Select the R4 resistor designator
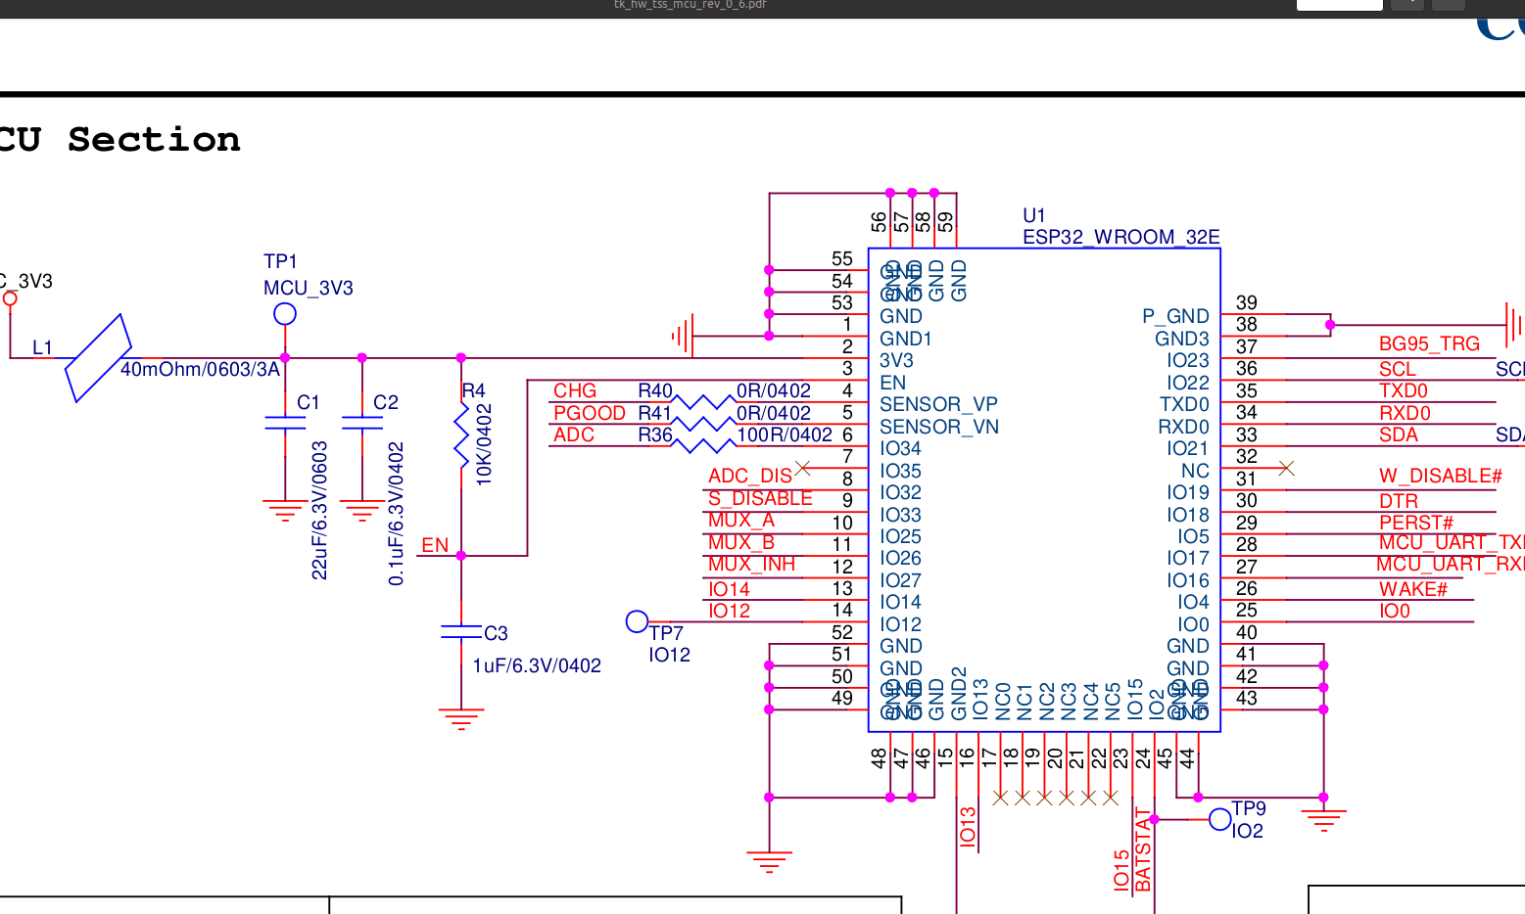 pos(474,390)
